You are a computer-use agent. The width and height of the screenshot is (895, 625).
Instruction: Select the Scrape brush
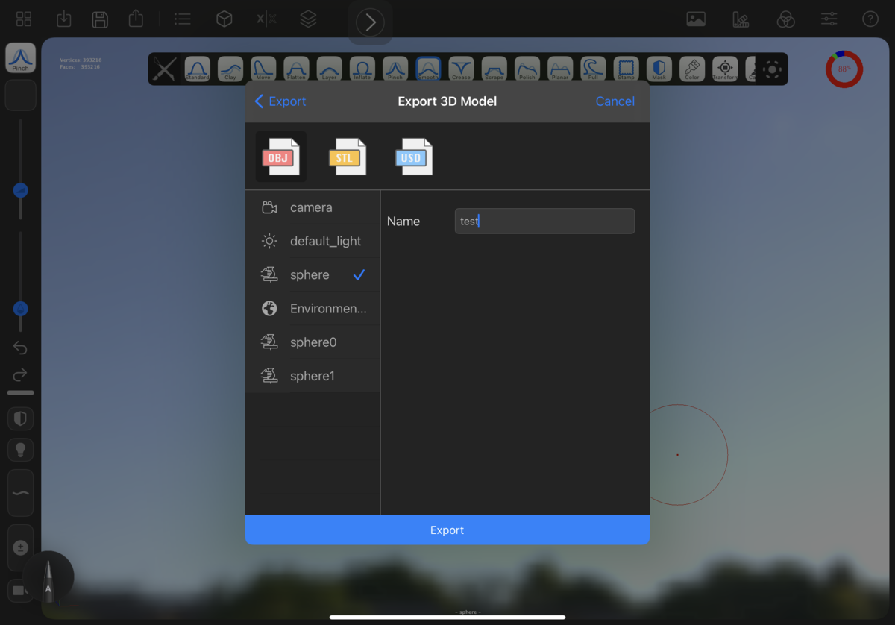494,69
